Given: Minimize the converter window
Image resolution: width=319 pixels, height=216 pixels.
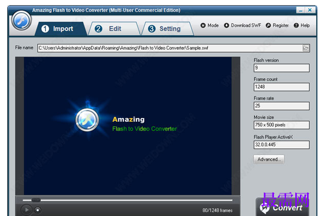Looking at the screenshot, I should (300, 10).
